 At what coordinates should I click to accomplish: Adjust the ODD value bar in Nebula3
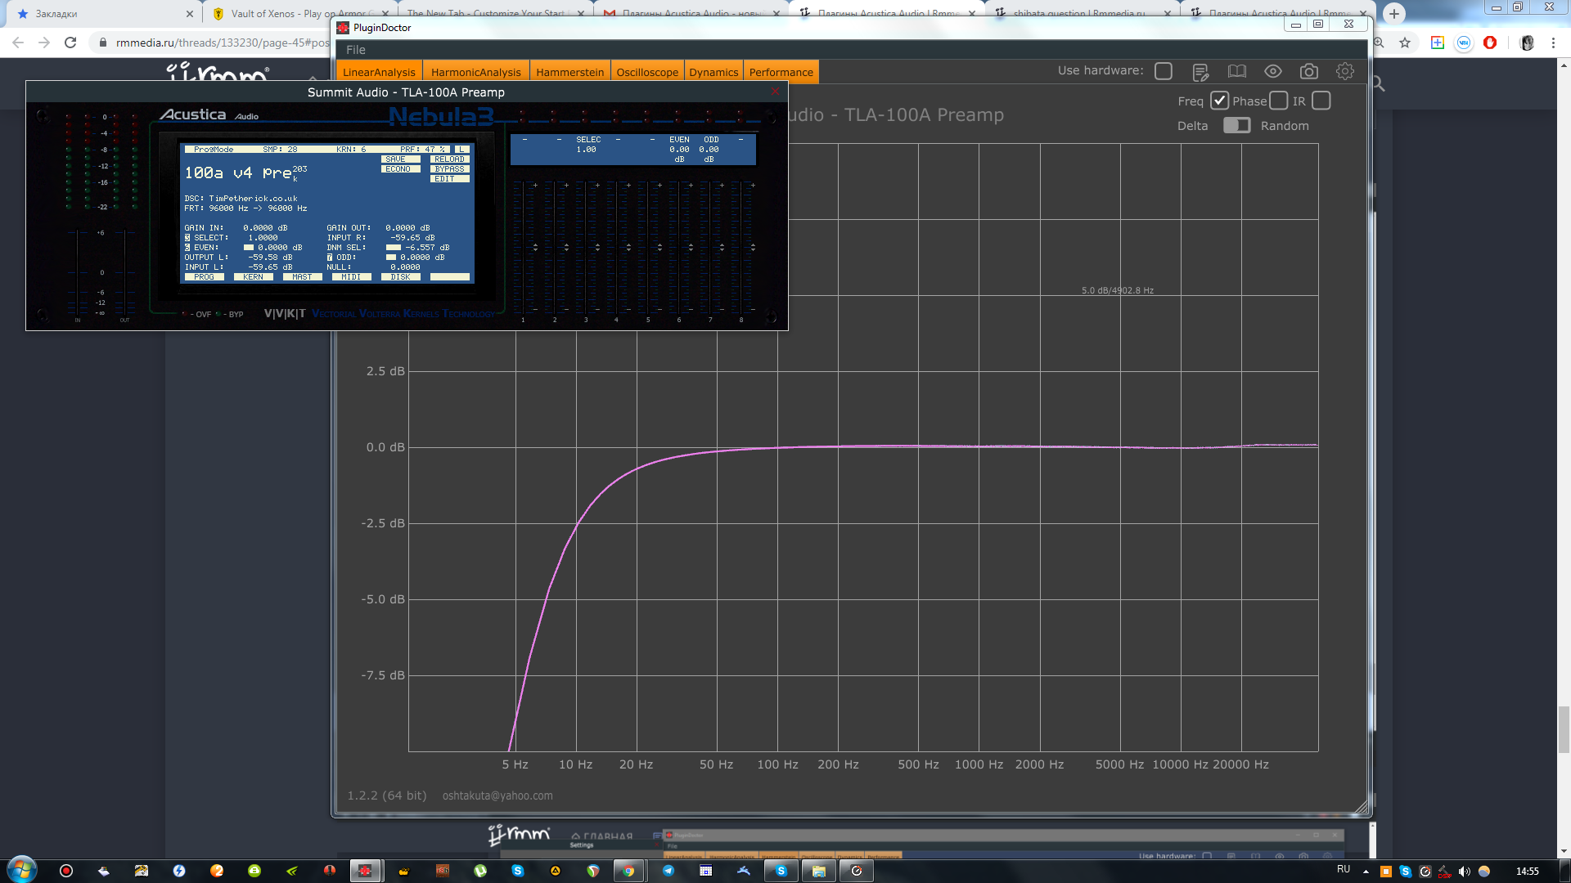(391, 258)
